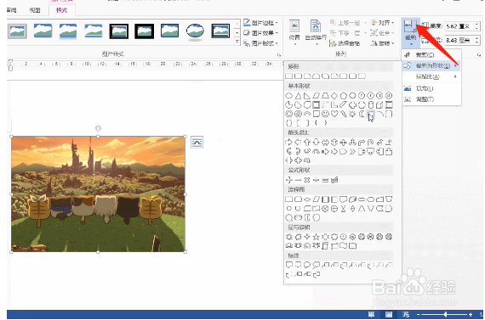
Task: Open the selection pane
Action: click(x=345, y=43)
